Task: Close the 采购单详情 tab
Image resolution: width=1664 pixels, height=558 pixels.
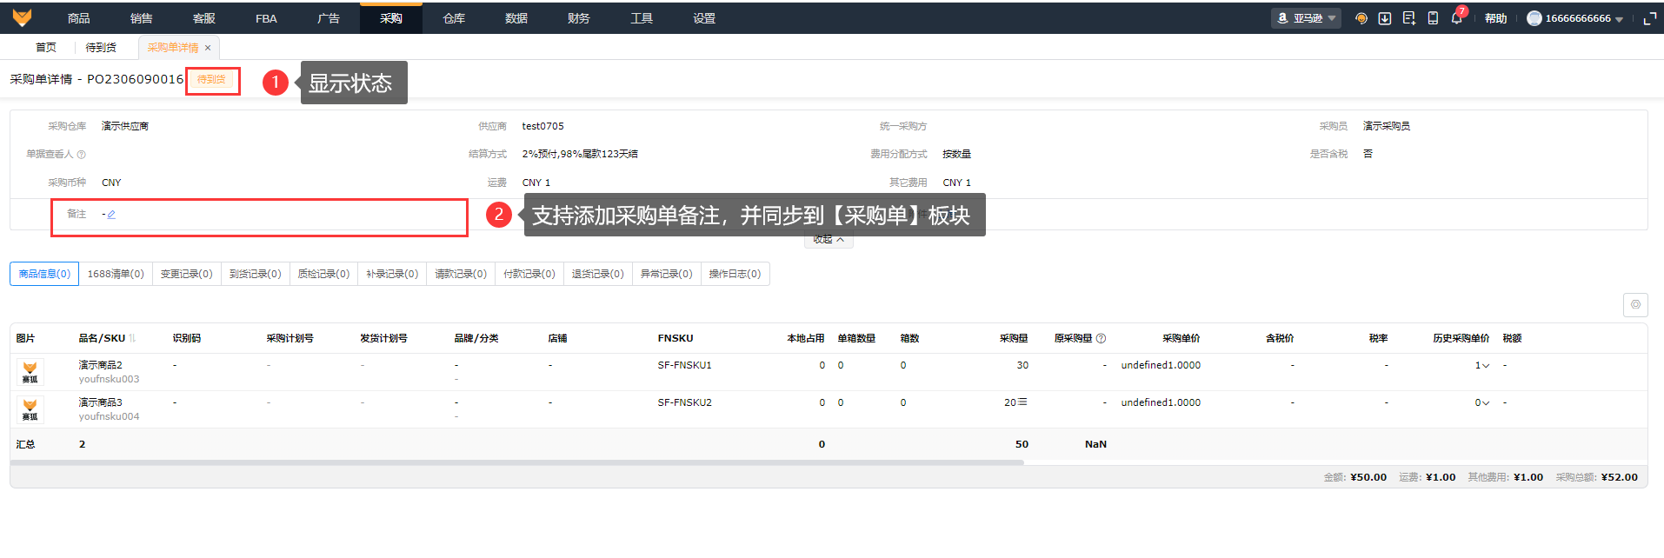Action: [208, 48]
